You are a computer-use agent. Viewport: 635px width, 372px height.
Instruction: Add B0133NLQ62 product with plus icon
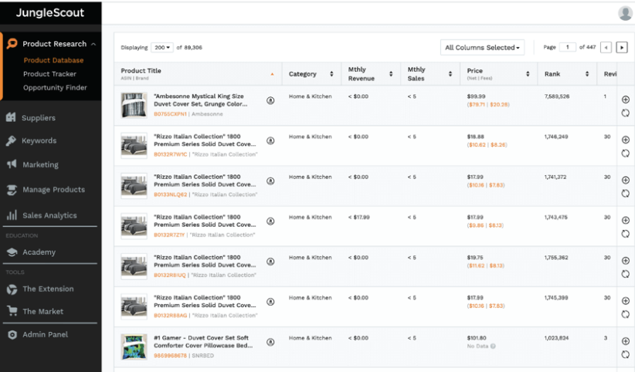[625, 180]
